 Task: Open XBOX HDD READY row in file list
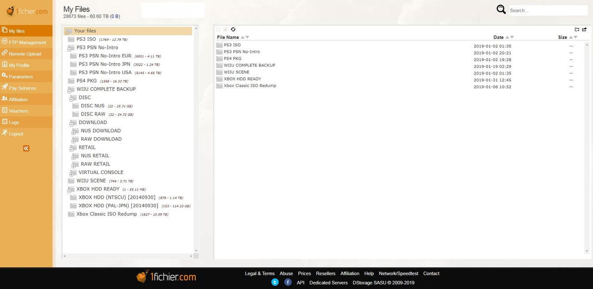[242, 79]
